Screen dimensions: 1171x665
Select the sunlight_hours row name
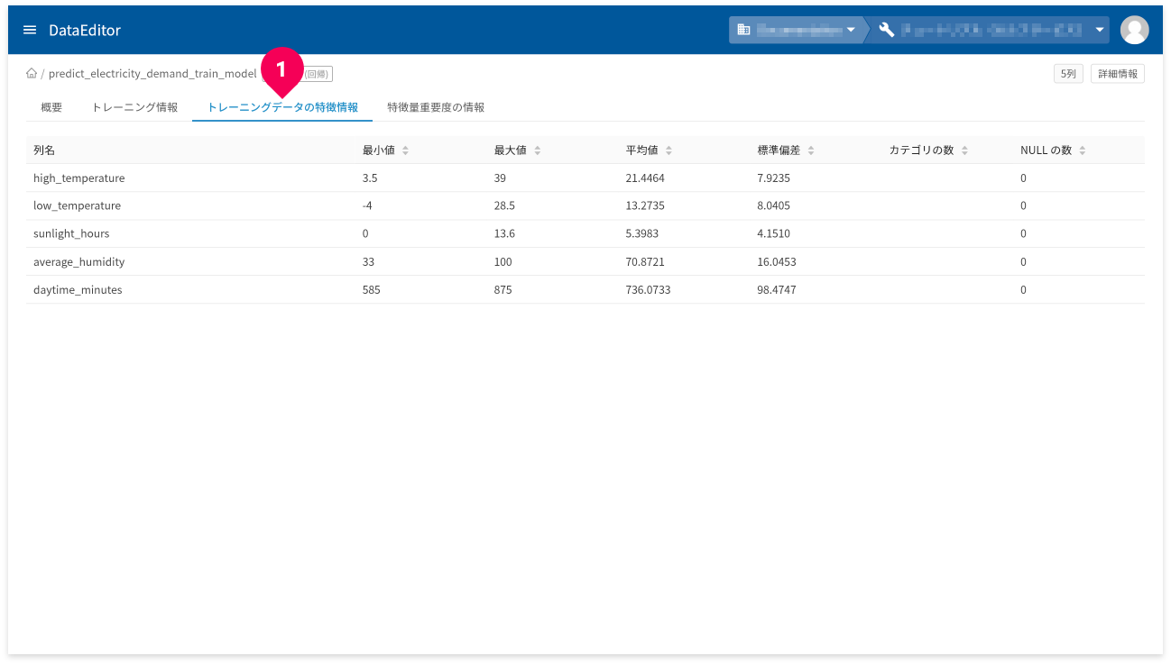(x=71, y=234)
